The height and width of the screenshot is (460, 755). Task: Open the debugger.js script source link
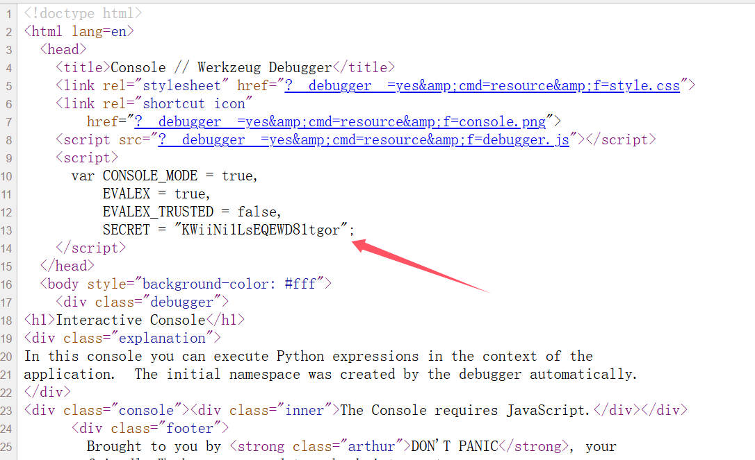pyautogui.click(x=364, y=140)
